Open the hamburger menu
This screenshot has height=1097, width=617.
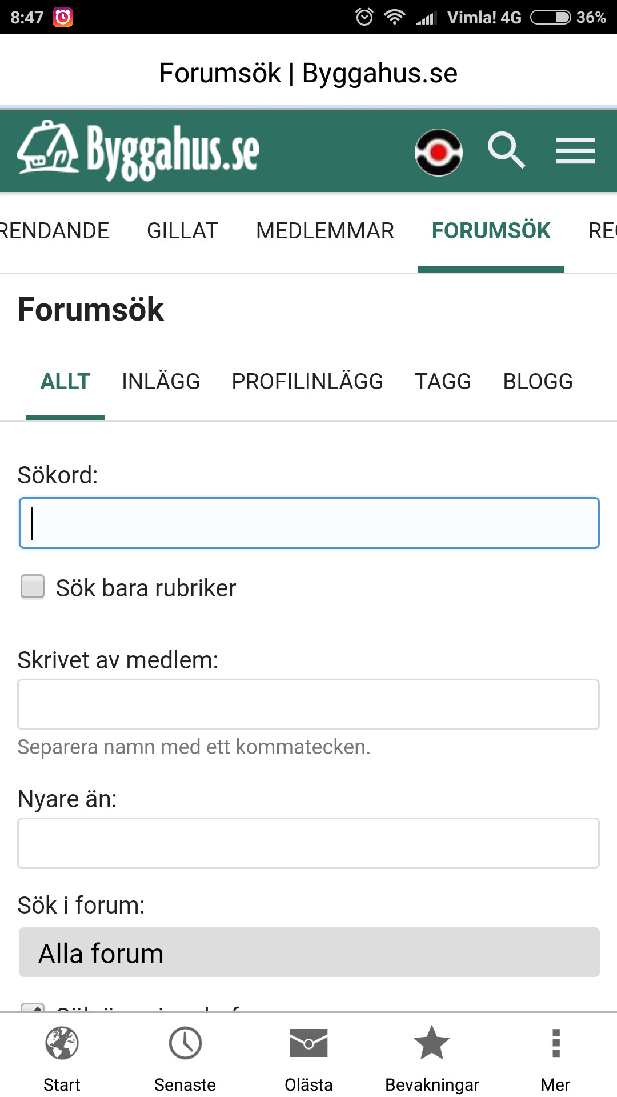coord(575,151)
